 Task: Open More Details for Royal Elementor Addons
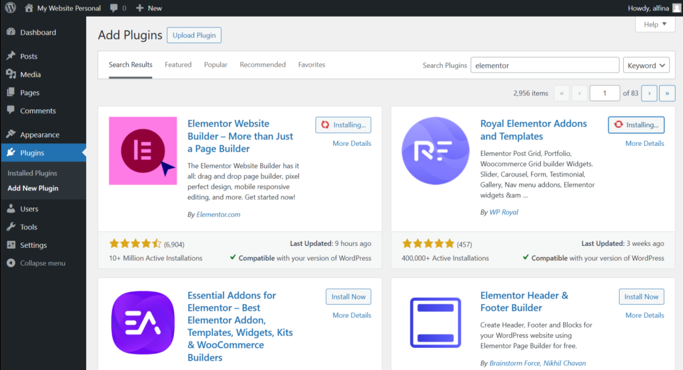pos(644,143)
